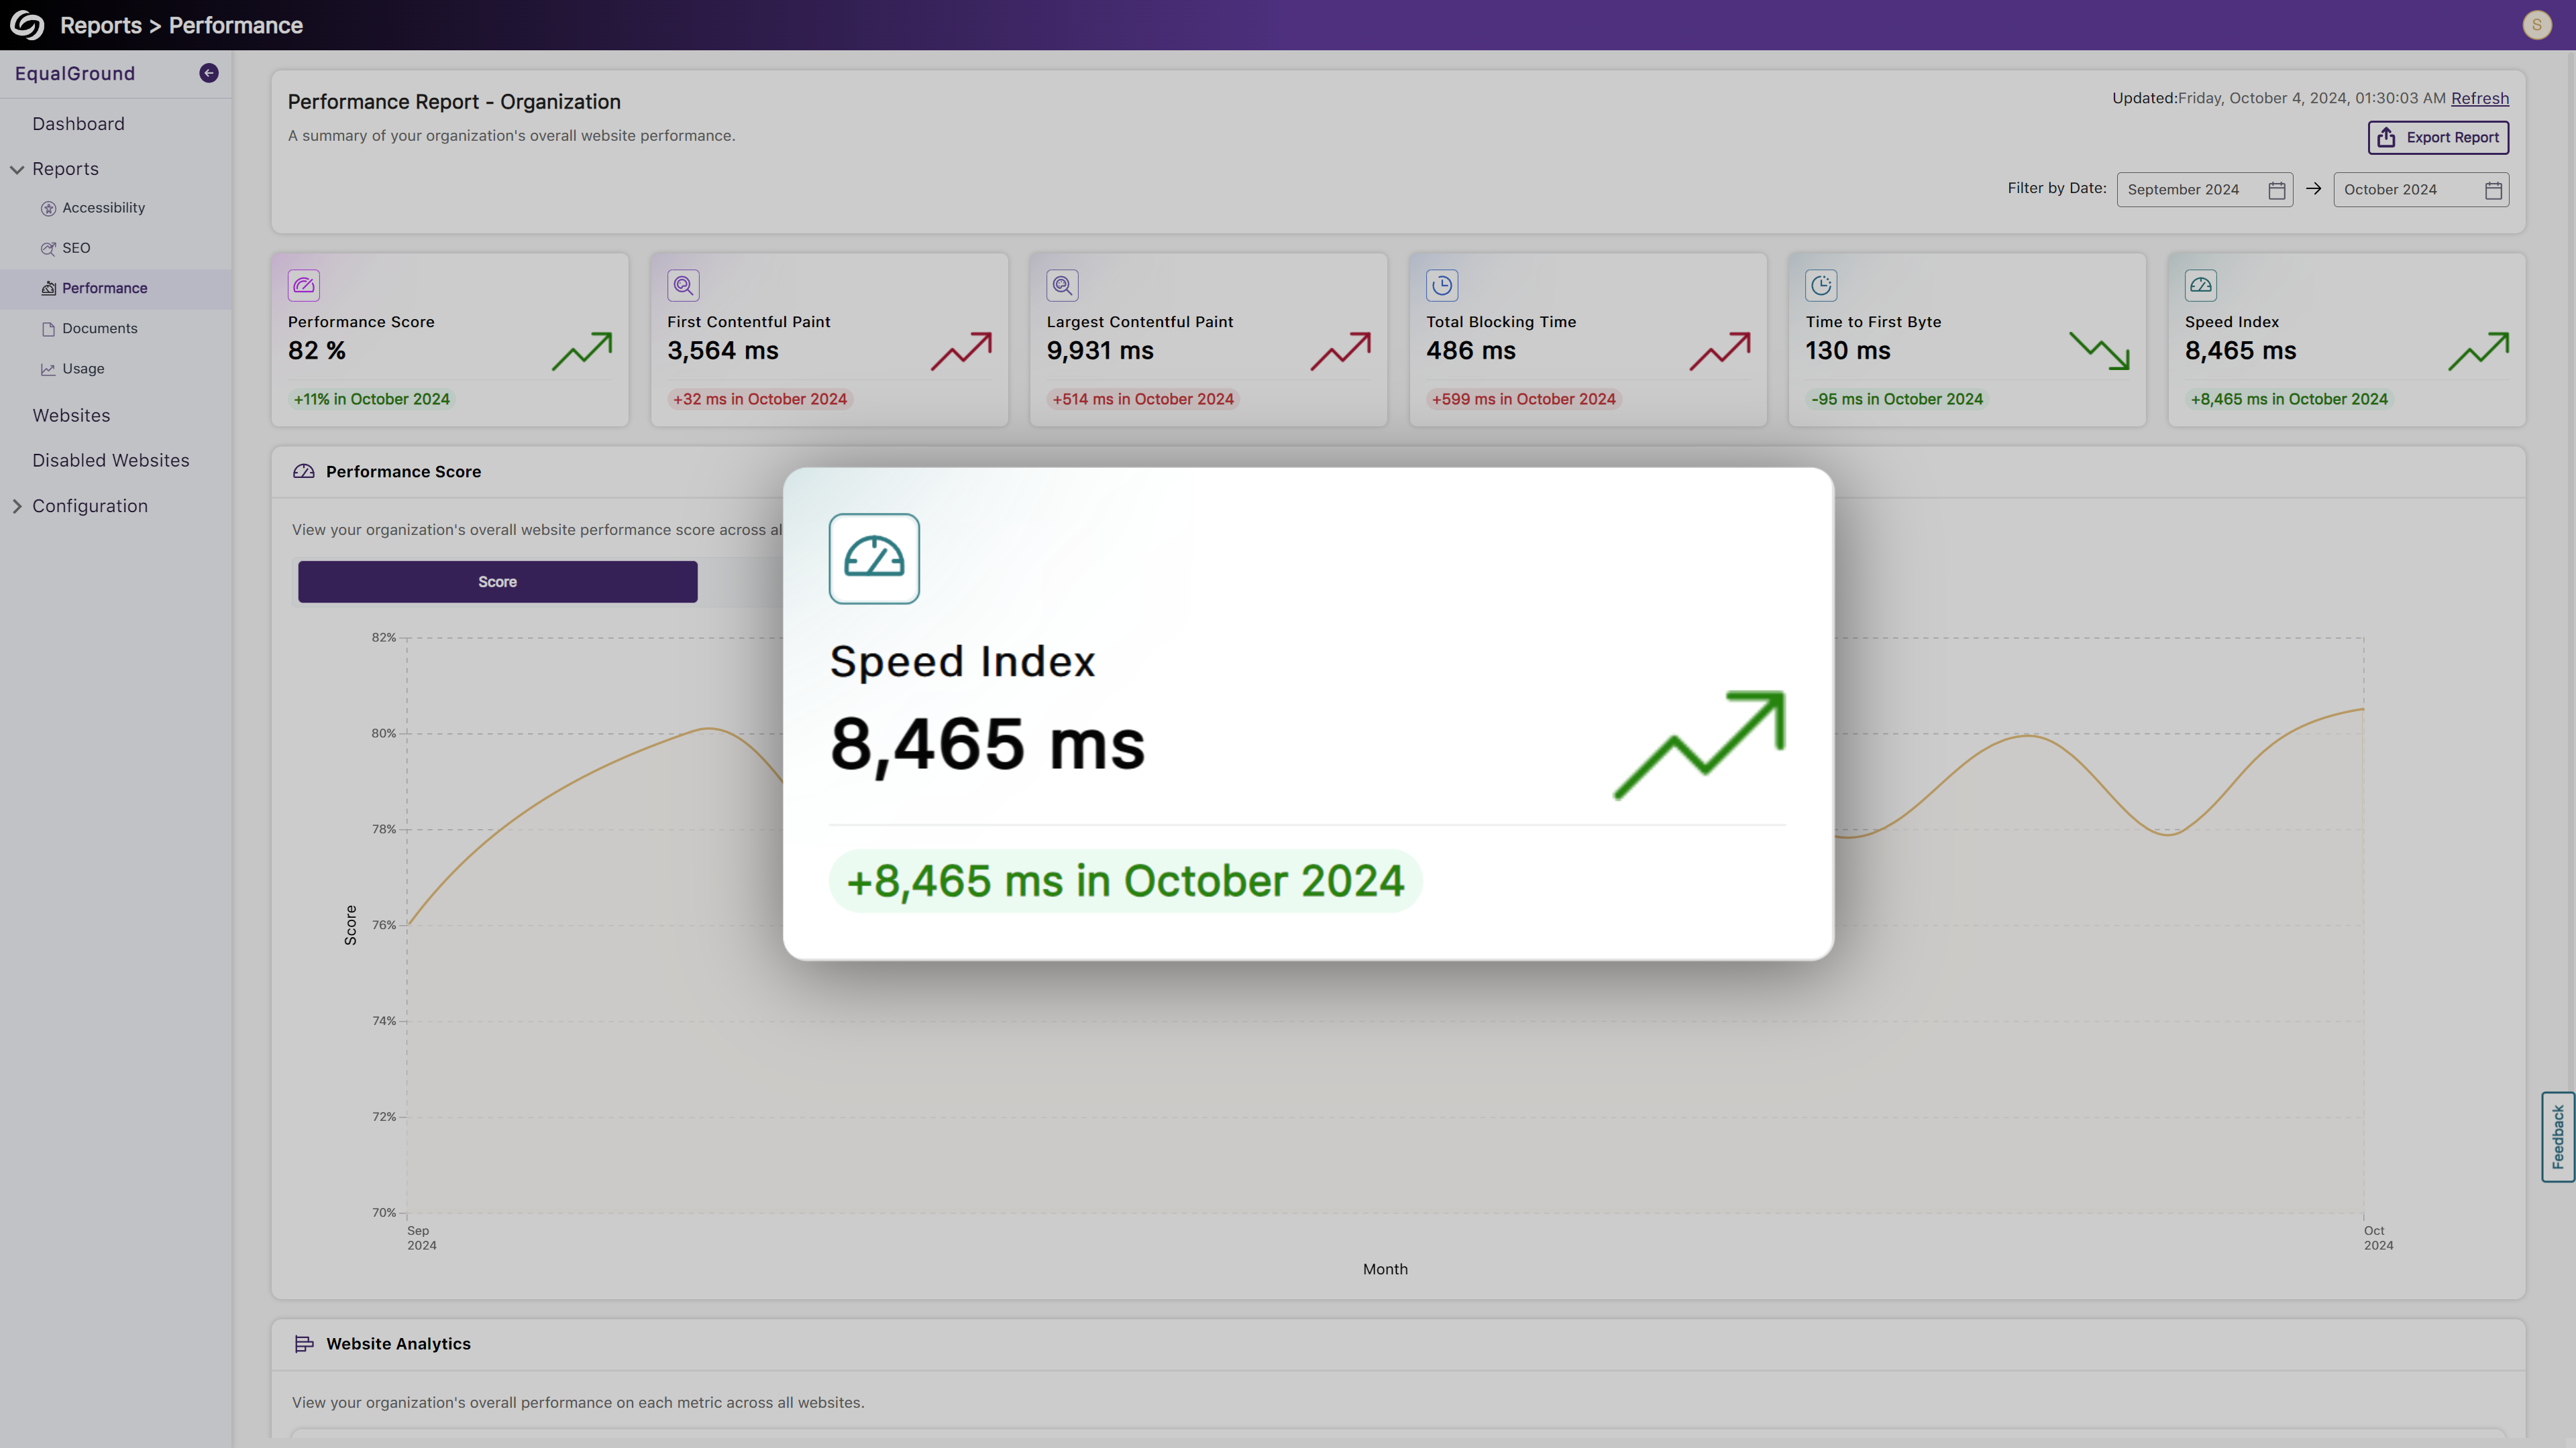Collapse the Reports section in sidebar
Viewport: 2576px width, 1448px height.
pos(16,168)
